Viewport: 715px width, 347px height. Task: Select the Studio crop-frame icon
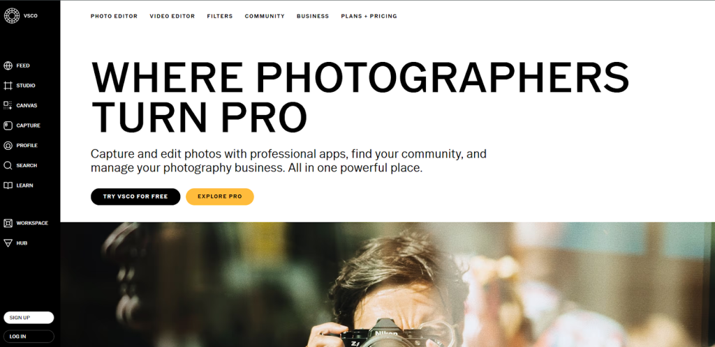tap(8, 86)
